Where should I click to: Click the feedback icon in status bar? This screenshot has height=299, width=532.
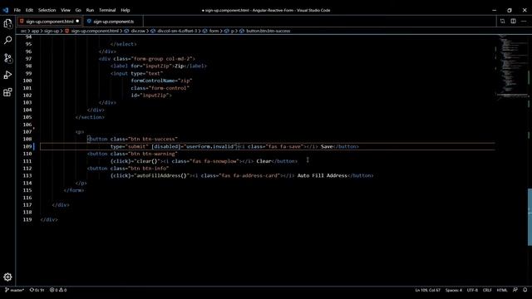(x=515, y=290)
